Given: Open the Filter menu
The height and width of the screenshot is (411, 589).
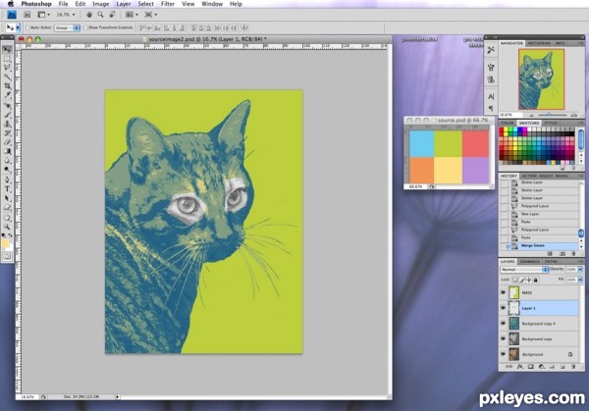Looking at the screenshot, I should click(168, 4).
